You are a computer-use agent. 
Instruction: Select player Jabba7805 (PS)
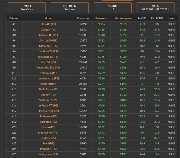coord(48,35)
